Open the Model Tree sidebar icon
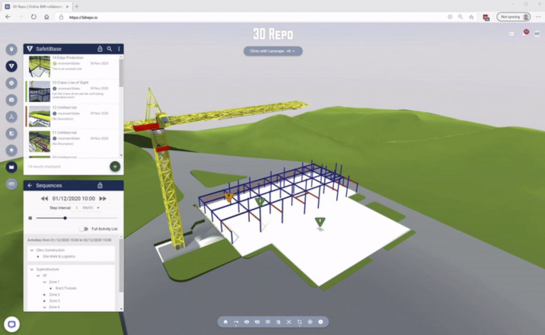This screenshot has height=335, width=545. [x=12, y=116]
